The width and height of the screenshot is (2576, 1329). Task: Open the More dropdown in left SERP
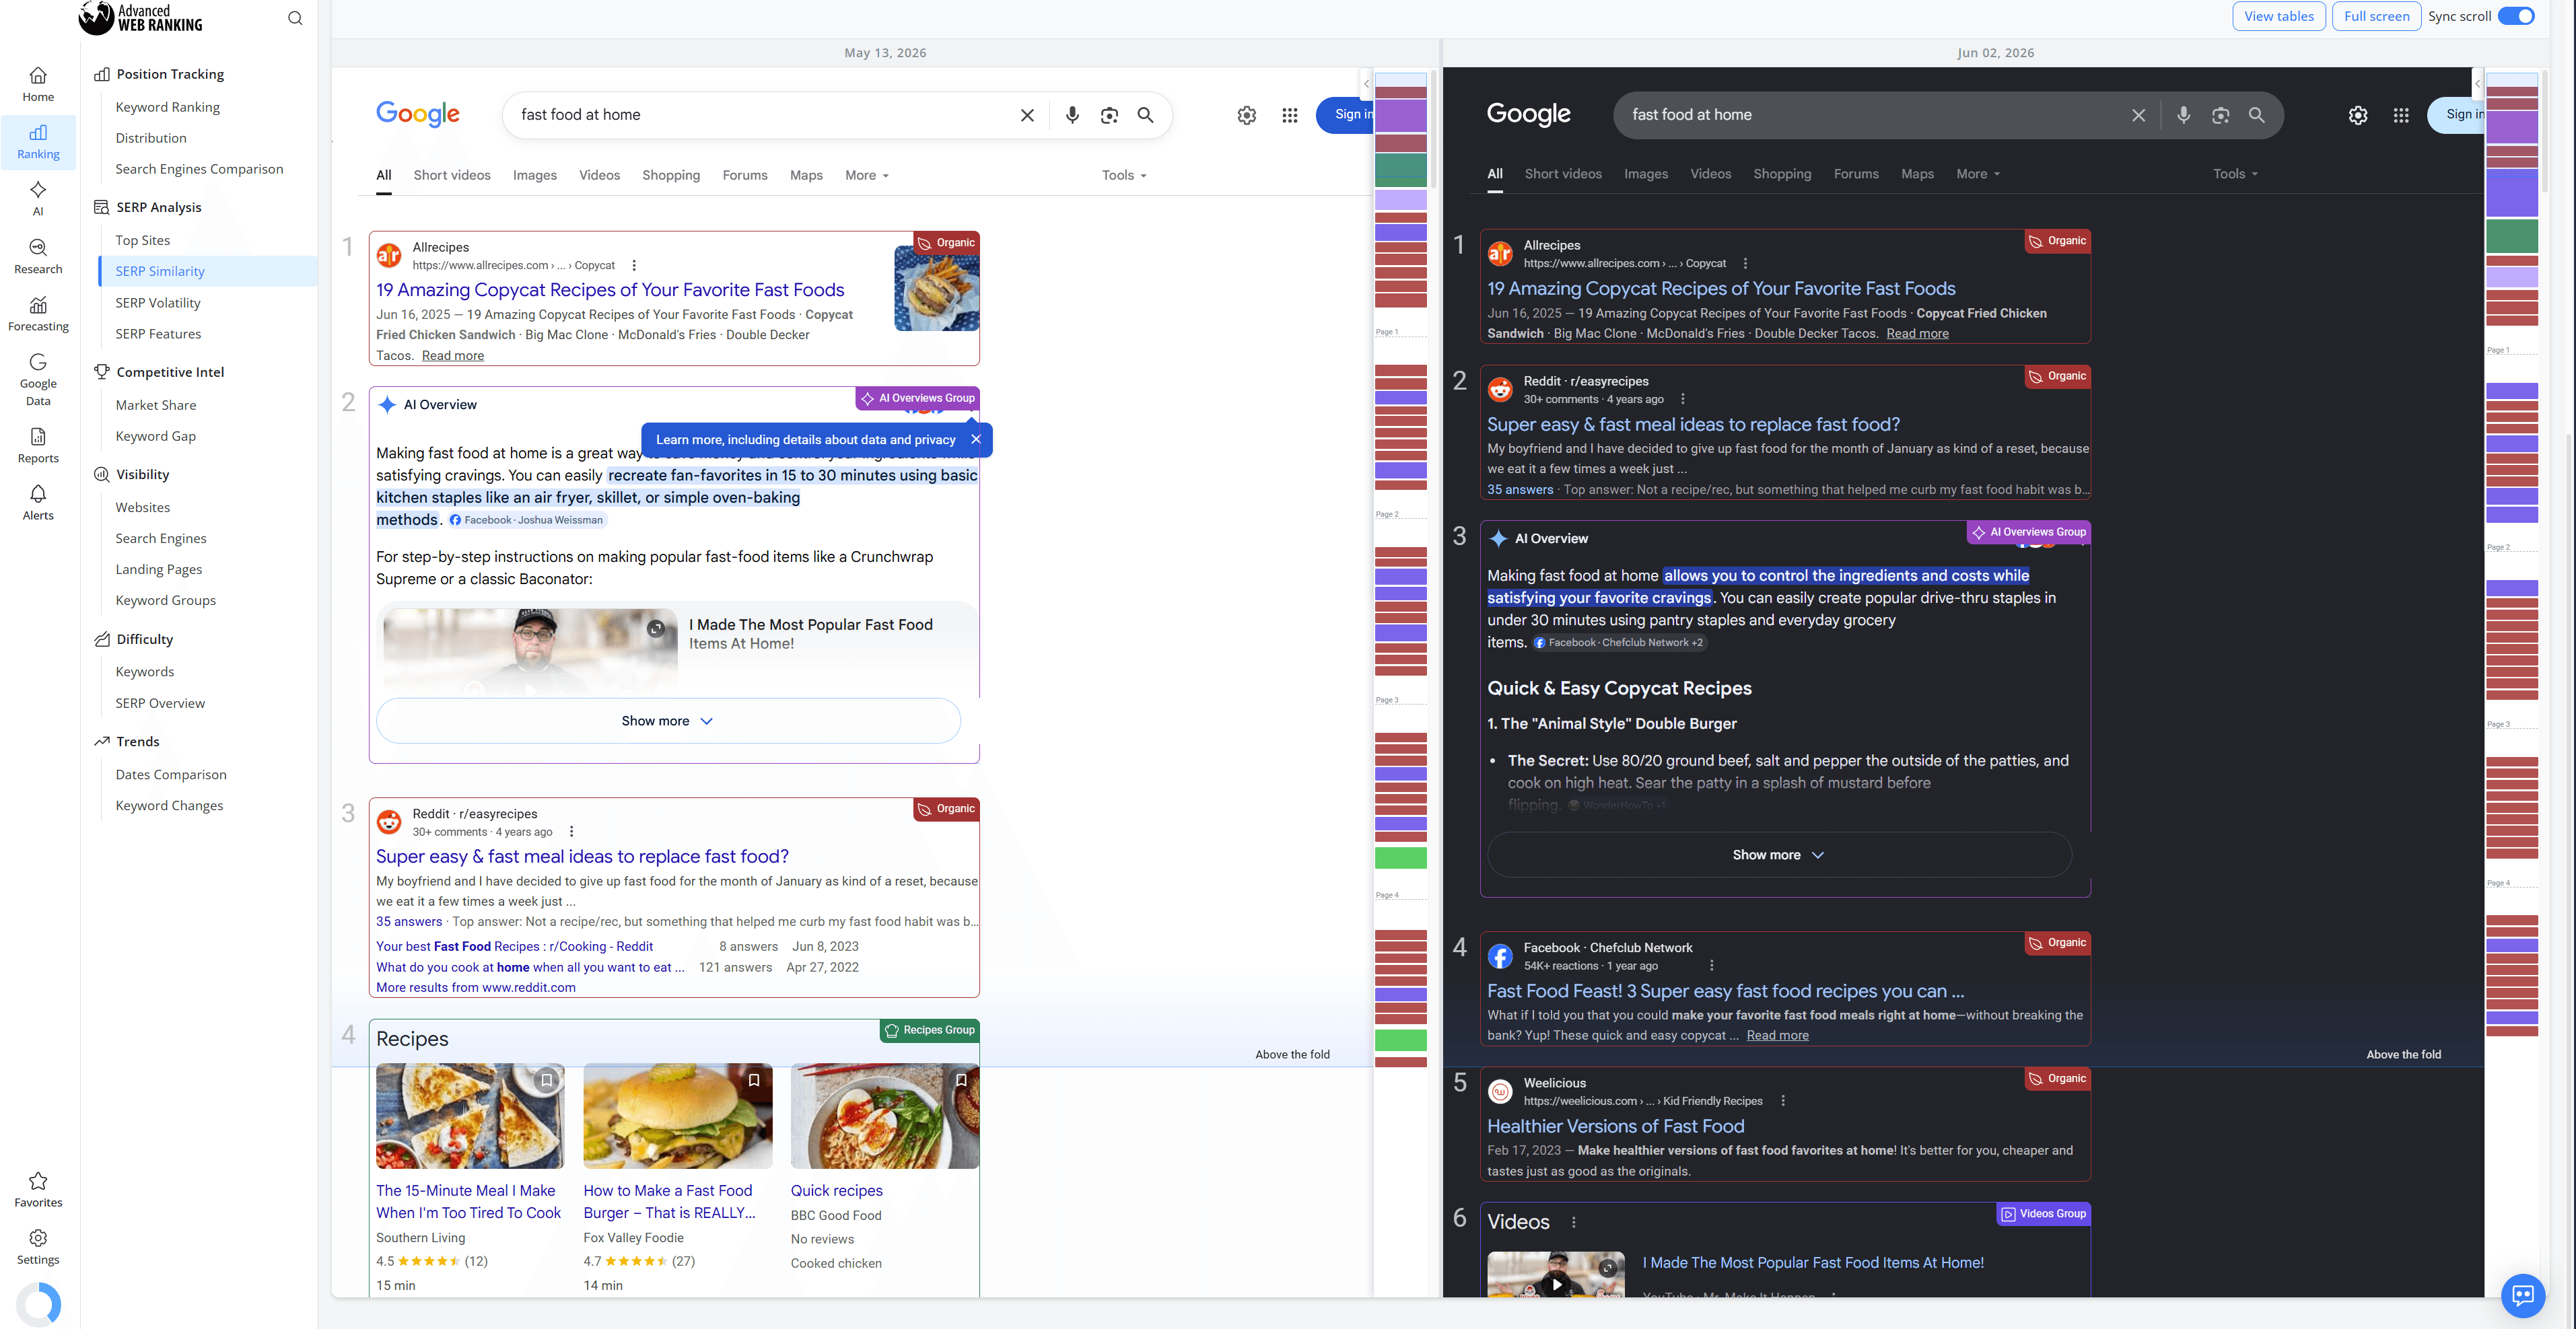tap(866, 175)
